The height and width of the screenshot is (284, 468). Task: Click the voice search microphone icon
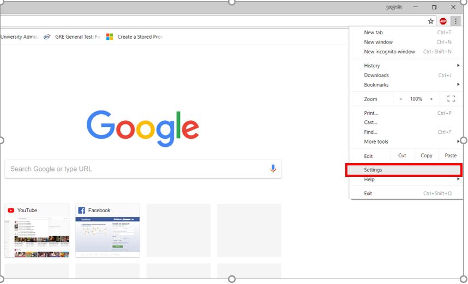pos(273,169)
